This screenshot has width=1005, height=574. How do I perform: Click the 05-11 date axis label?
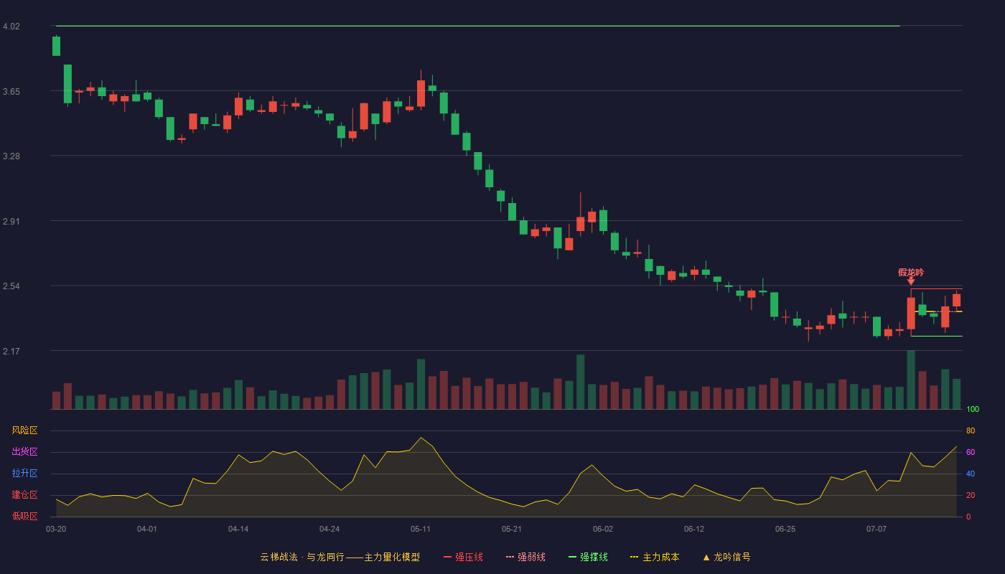pyautogui.click(x=421, y=529)
